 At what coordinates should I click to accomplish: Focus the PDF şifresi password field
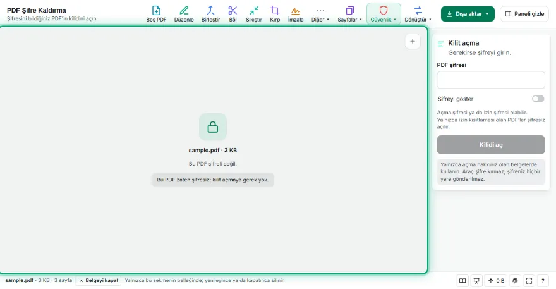tap(491, 80)
